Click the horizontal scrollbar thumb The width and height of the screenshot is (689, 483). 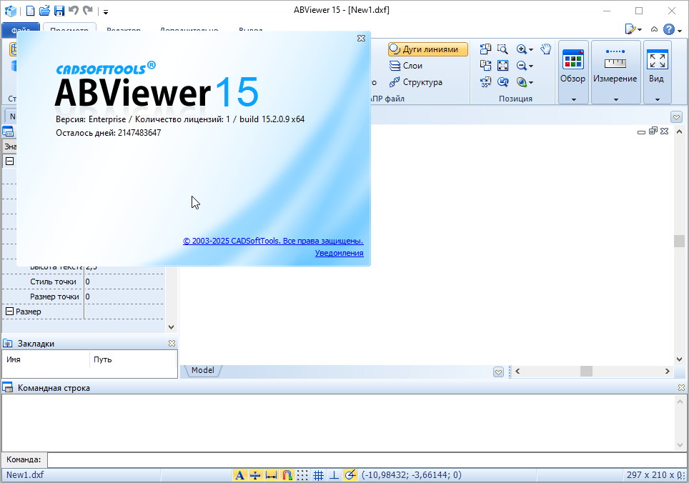(586, 371)
